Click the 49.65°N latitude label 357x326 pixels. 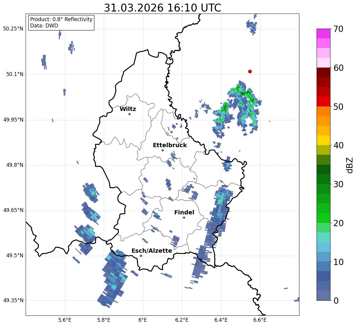[13, 210]
